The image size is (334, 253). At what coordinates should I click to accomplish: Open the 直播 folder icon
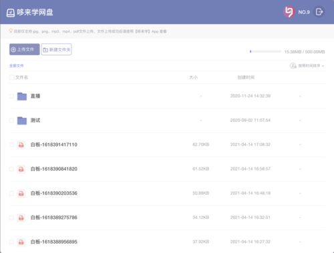(22, 96)
